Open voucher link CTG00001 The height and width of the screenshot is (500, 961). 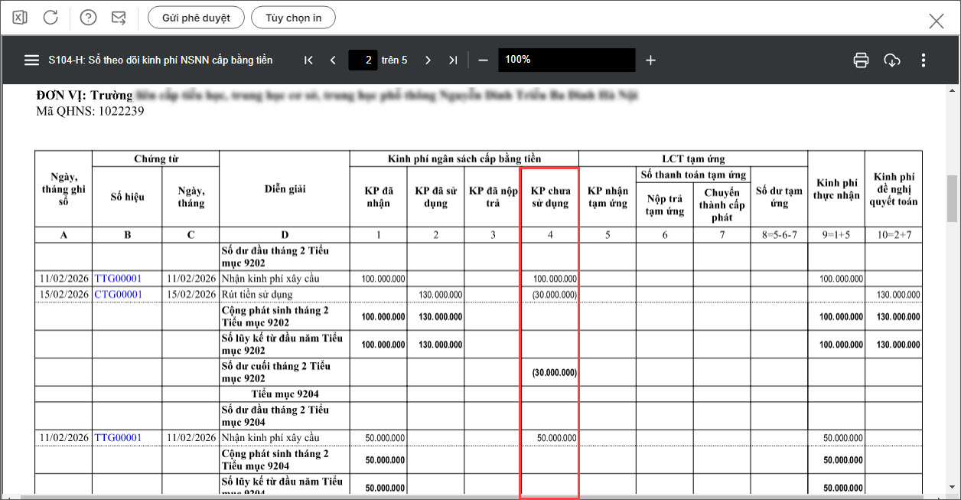pyautogui.click(x=119, y=294)
